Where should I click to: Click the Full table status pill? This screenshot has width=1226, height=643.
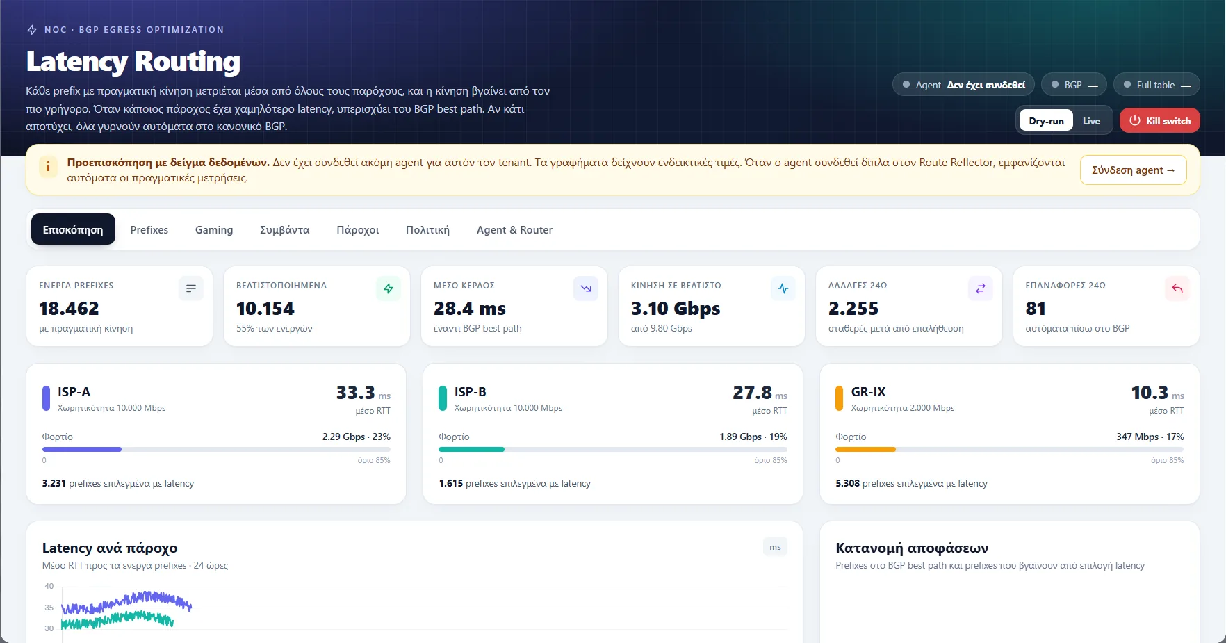click(x=1156, y=85)
